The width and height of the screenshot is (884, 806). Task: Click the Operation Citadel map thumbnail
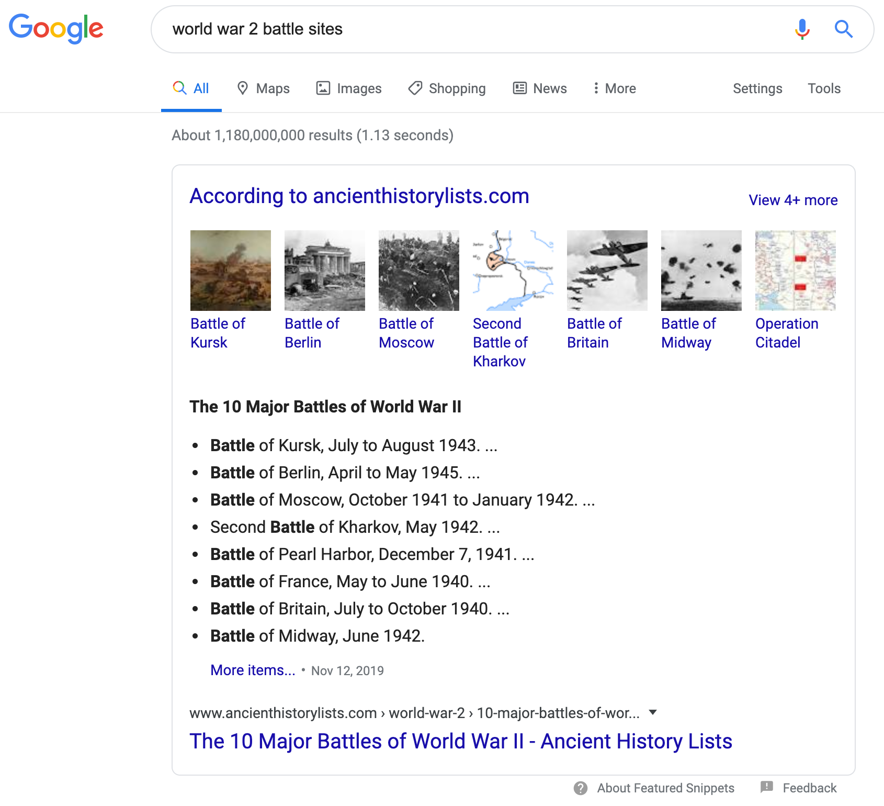tap(796, 271)
